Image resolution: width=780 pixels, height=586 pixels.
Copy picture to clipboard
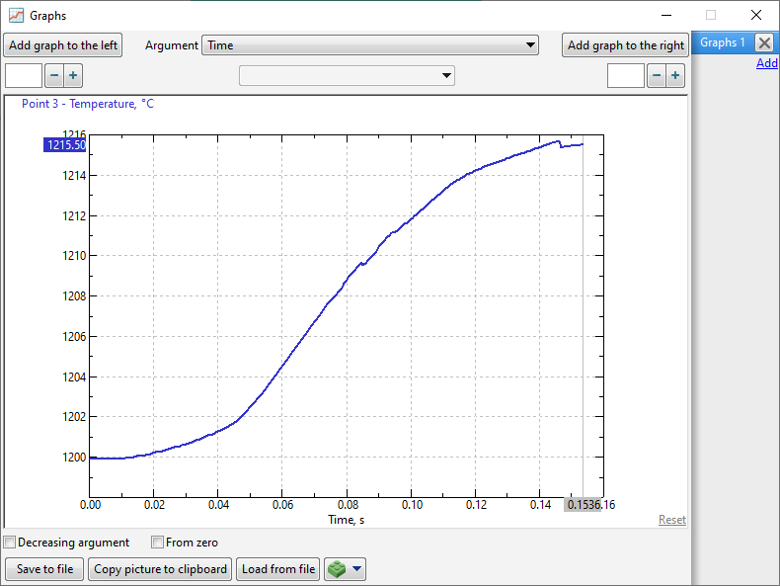161,569
